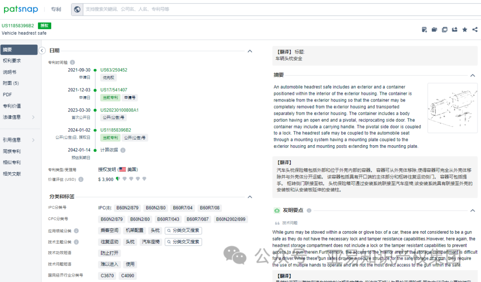Collapse the 摘要 translation panel
The width and height of the screenshot is (481, 282).
coord(473,75)
